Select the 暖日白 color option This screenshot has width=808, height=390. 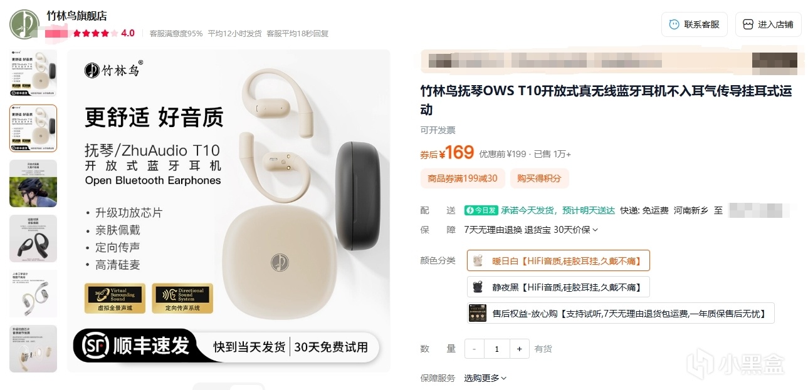[558, 260]
